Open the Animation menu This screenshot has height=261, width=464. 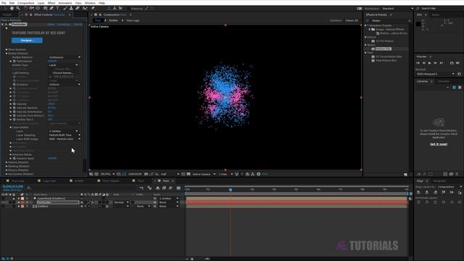point(65,3)
